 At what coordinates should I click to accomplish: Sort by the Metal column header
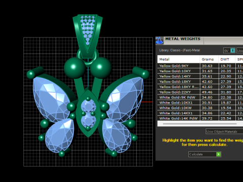(179, 59)
